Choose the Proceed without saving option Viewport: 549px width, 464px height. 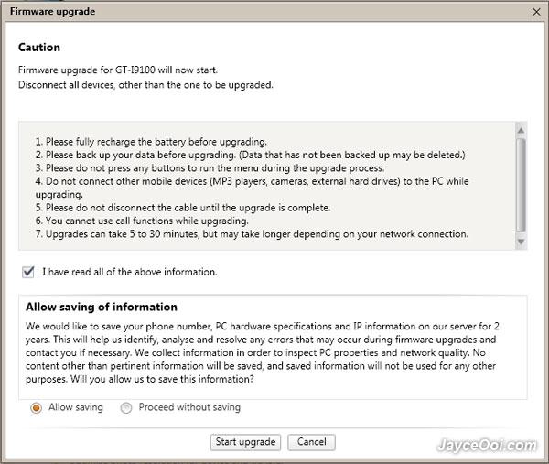(126, 407)
